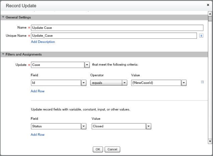Collapse the Filters and Assignments section

[x=3, y=54]
